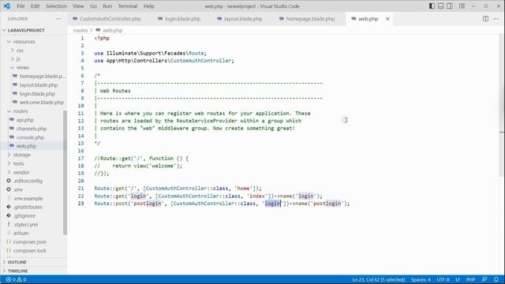Select web.php in explorer tree
Image resolution: width=505 pixels, height=284 pixels.
coord(26,146)
